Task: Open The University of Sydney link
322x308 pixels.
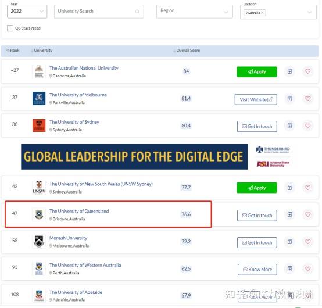Action: click(x=74, y=122)
